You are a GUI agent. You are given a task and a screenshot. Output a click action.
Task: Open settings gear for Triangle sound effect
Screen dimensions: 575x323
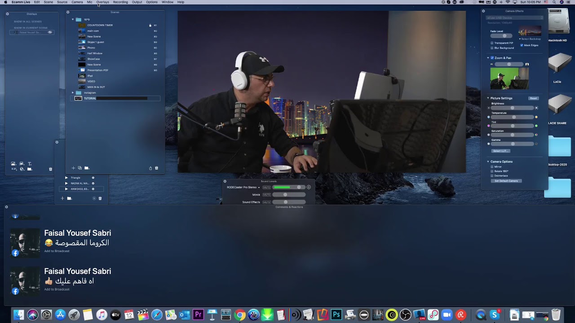tap(93, 178)
